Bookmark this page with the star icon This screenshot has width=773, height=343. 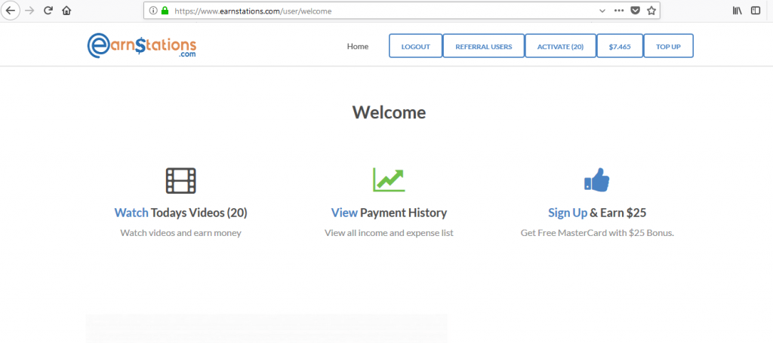coord(651,11)
